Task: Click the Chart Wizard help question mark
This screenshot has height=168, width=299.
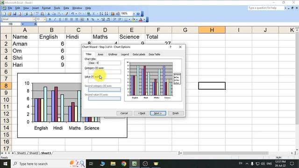Action: tap(171, 47)
